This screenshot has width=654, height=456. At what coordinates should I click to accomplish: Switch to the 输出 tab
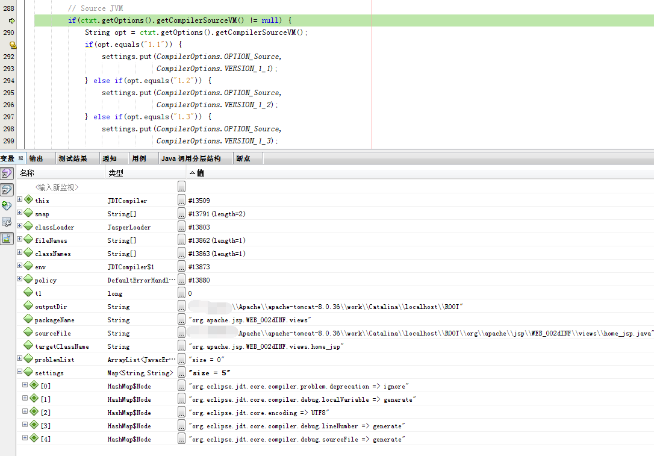coord(40,158)
